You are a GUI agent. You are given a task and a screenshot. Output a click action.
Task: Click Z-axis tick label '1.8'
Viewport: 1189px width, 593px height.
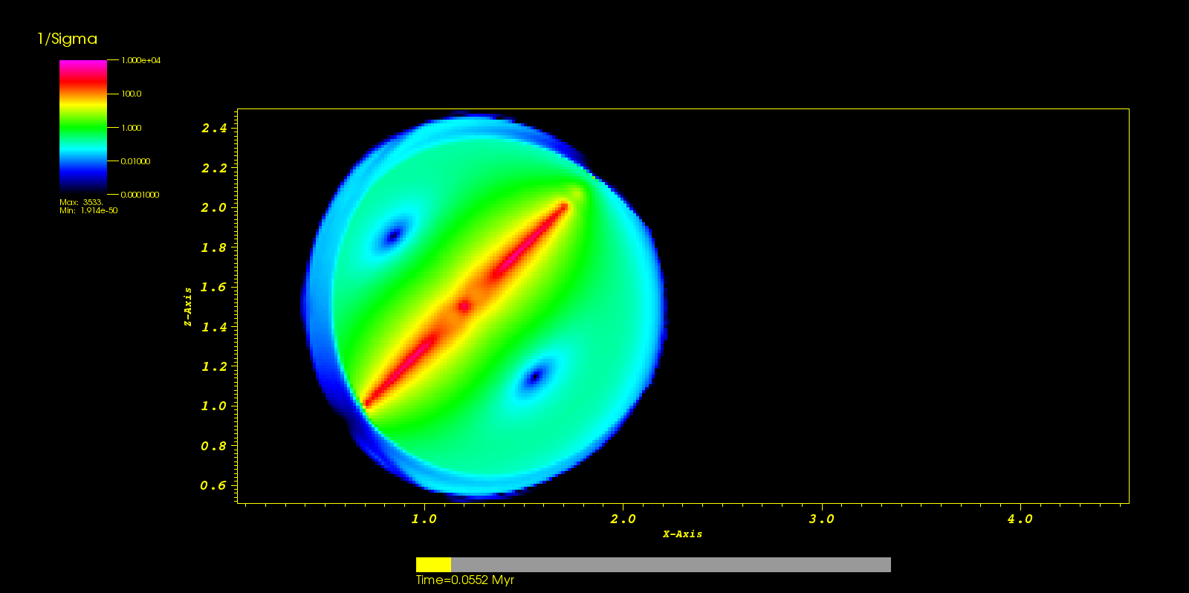(214, 247)
